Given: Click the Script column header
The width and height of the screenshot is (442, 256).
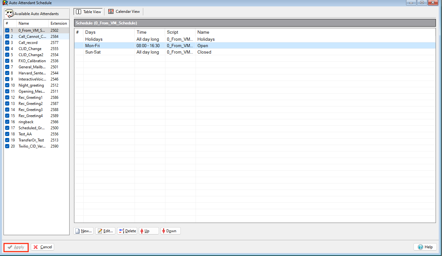Looking at the screenshot, I should (180, 32).
